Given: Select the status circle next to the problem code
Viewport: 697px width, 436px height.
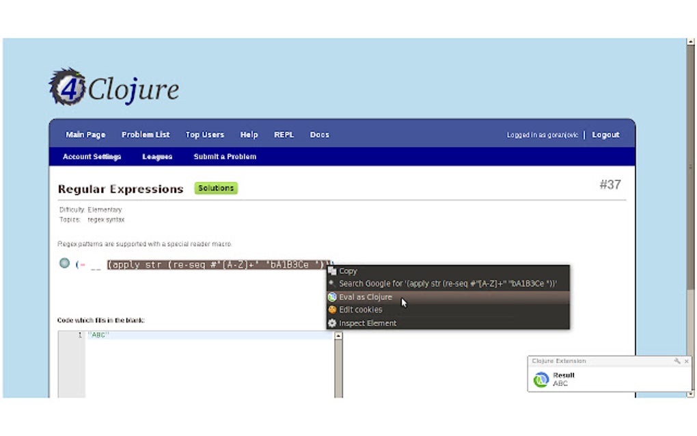Looking at the screenshot, I should (64, 263).
